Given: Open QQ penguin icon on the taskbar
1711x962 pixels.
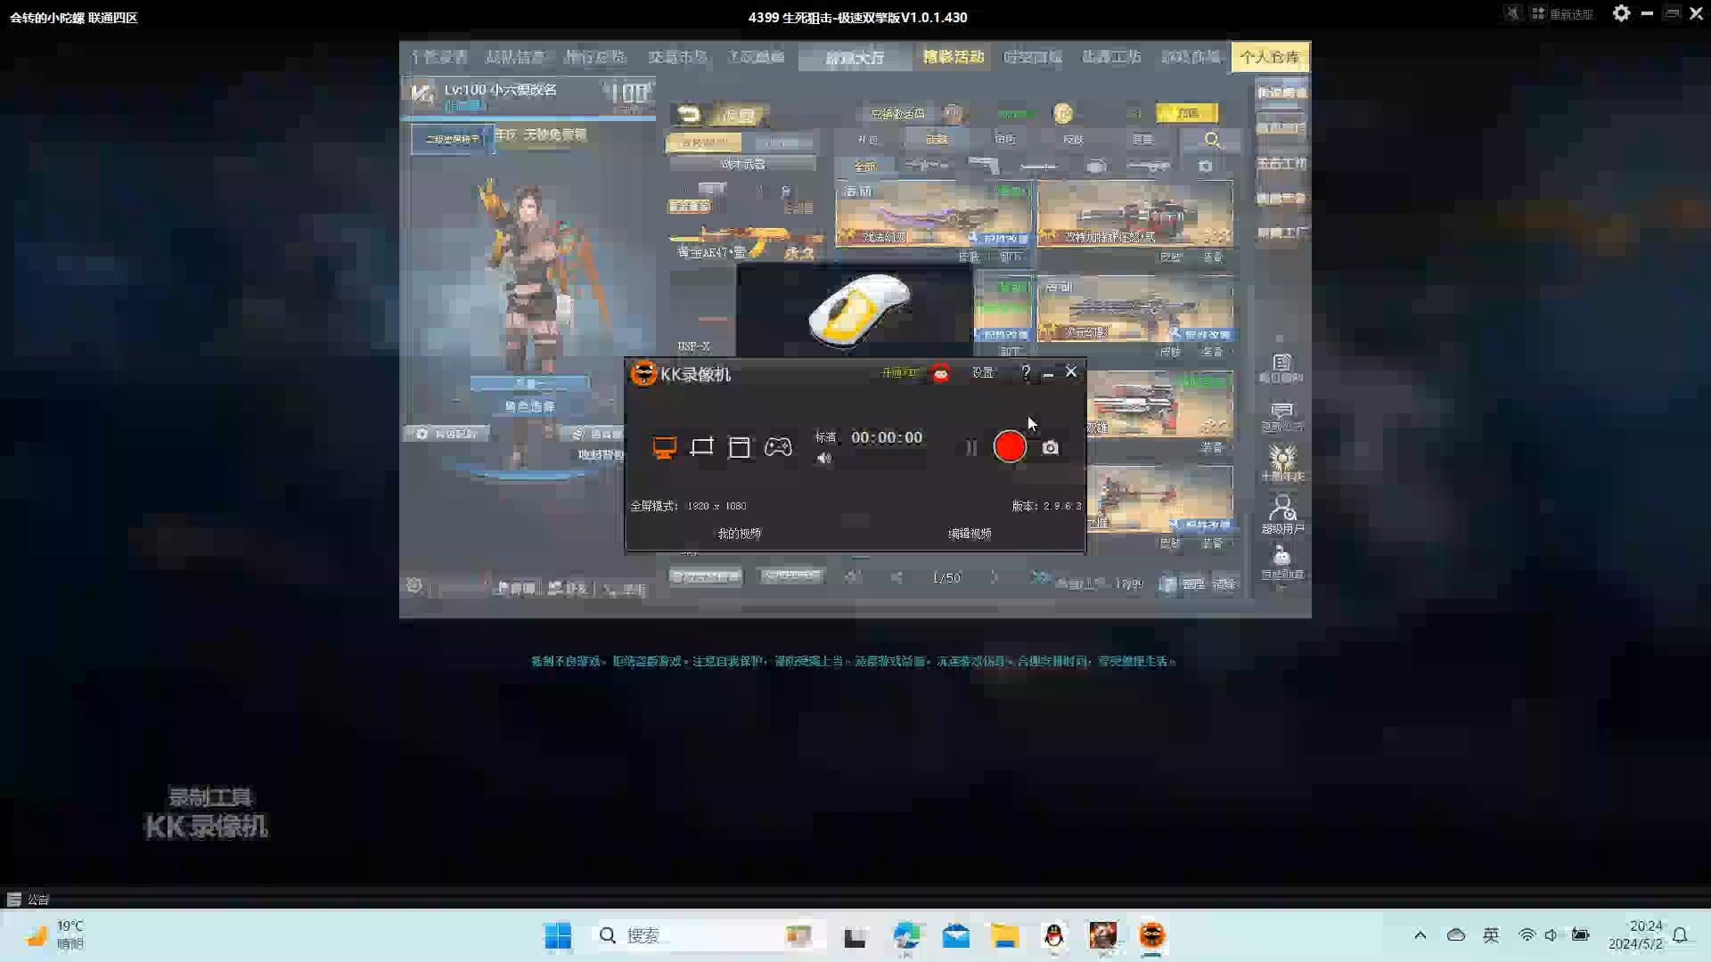Looking at the screenshot, I should [1054, 936].
